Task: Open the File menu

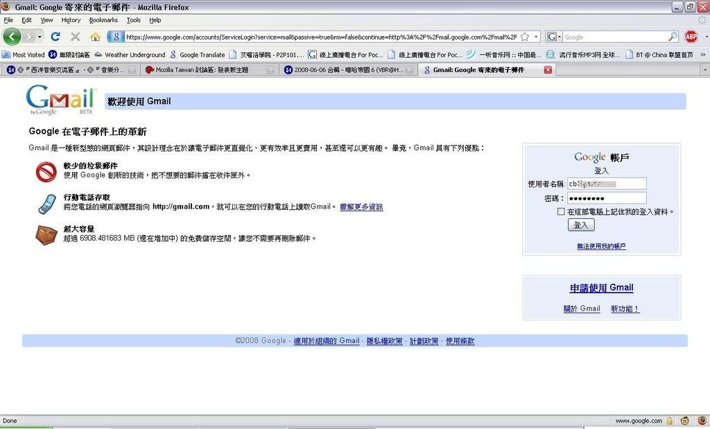Action: pyautogui.click(x=8, y=20)
